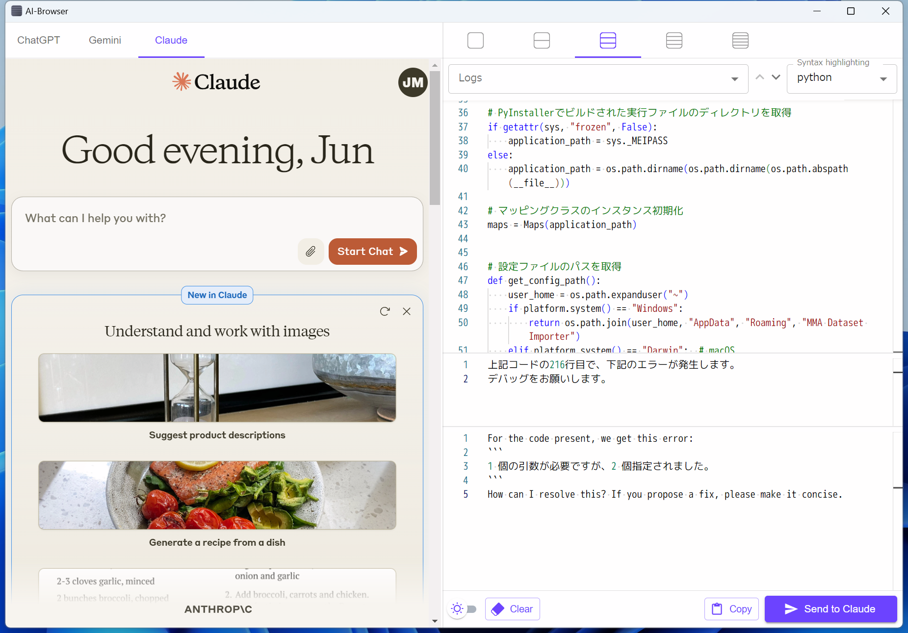Click code line 'if getattr(sys, "frozen", False):'
The image size is (908, 633).
572,127
